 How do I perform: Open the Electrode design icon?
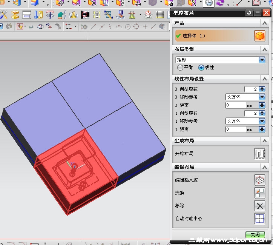120,15
